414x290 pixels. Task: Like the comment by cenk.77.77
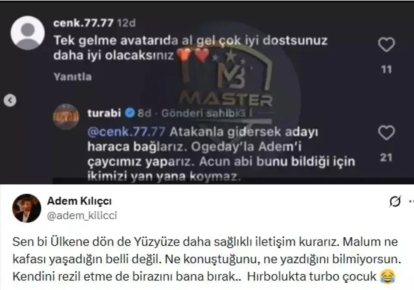pos(386,44)
